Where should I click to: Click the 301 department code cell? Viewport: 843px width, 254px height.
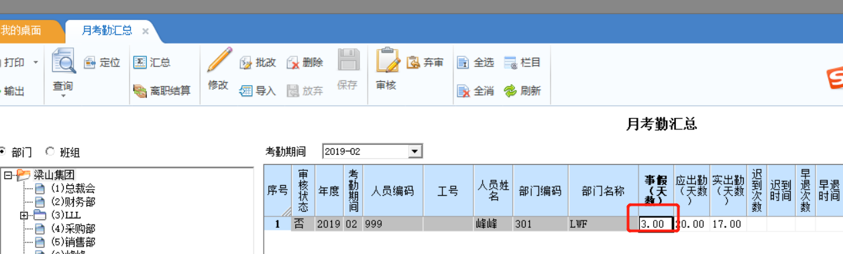click(x=540, y=224)
